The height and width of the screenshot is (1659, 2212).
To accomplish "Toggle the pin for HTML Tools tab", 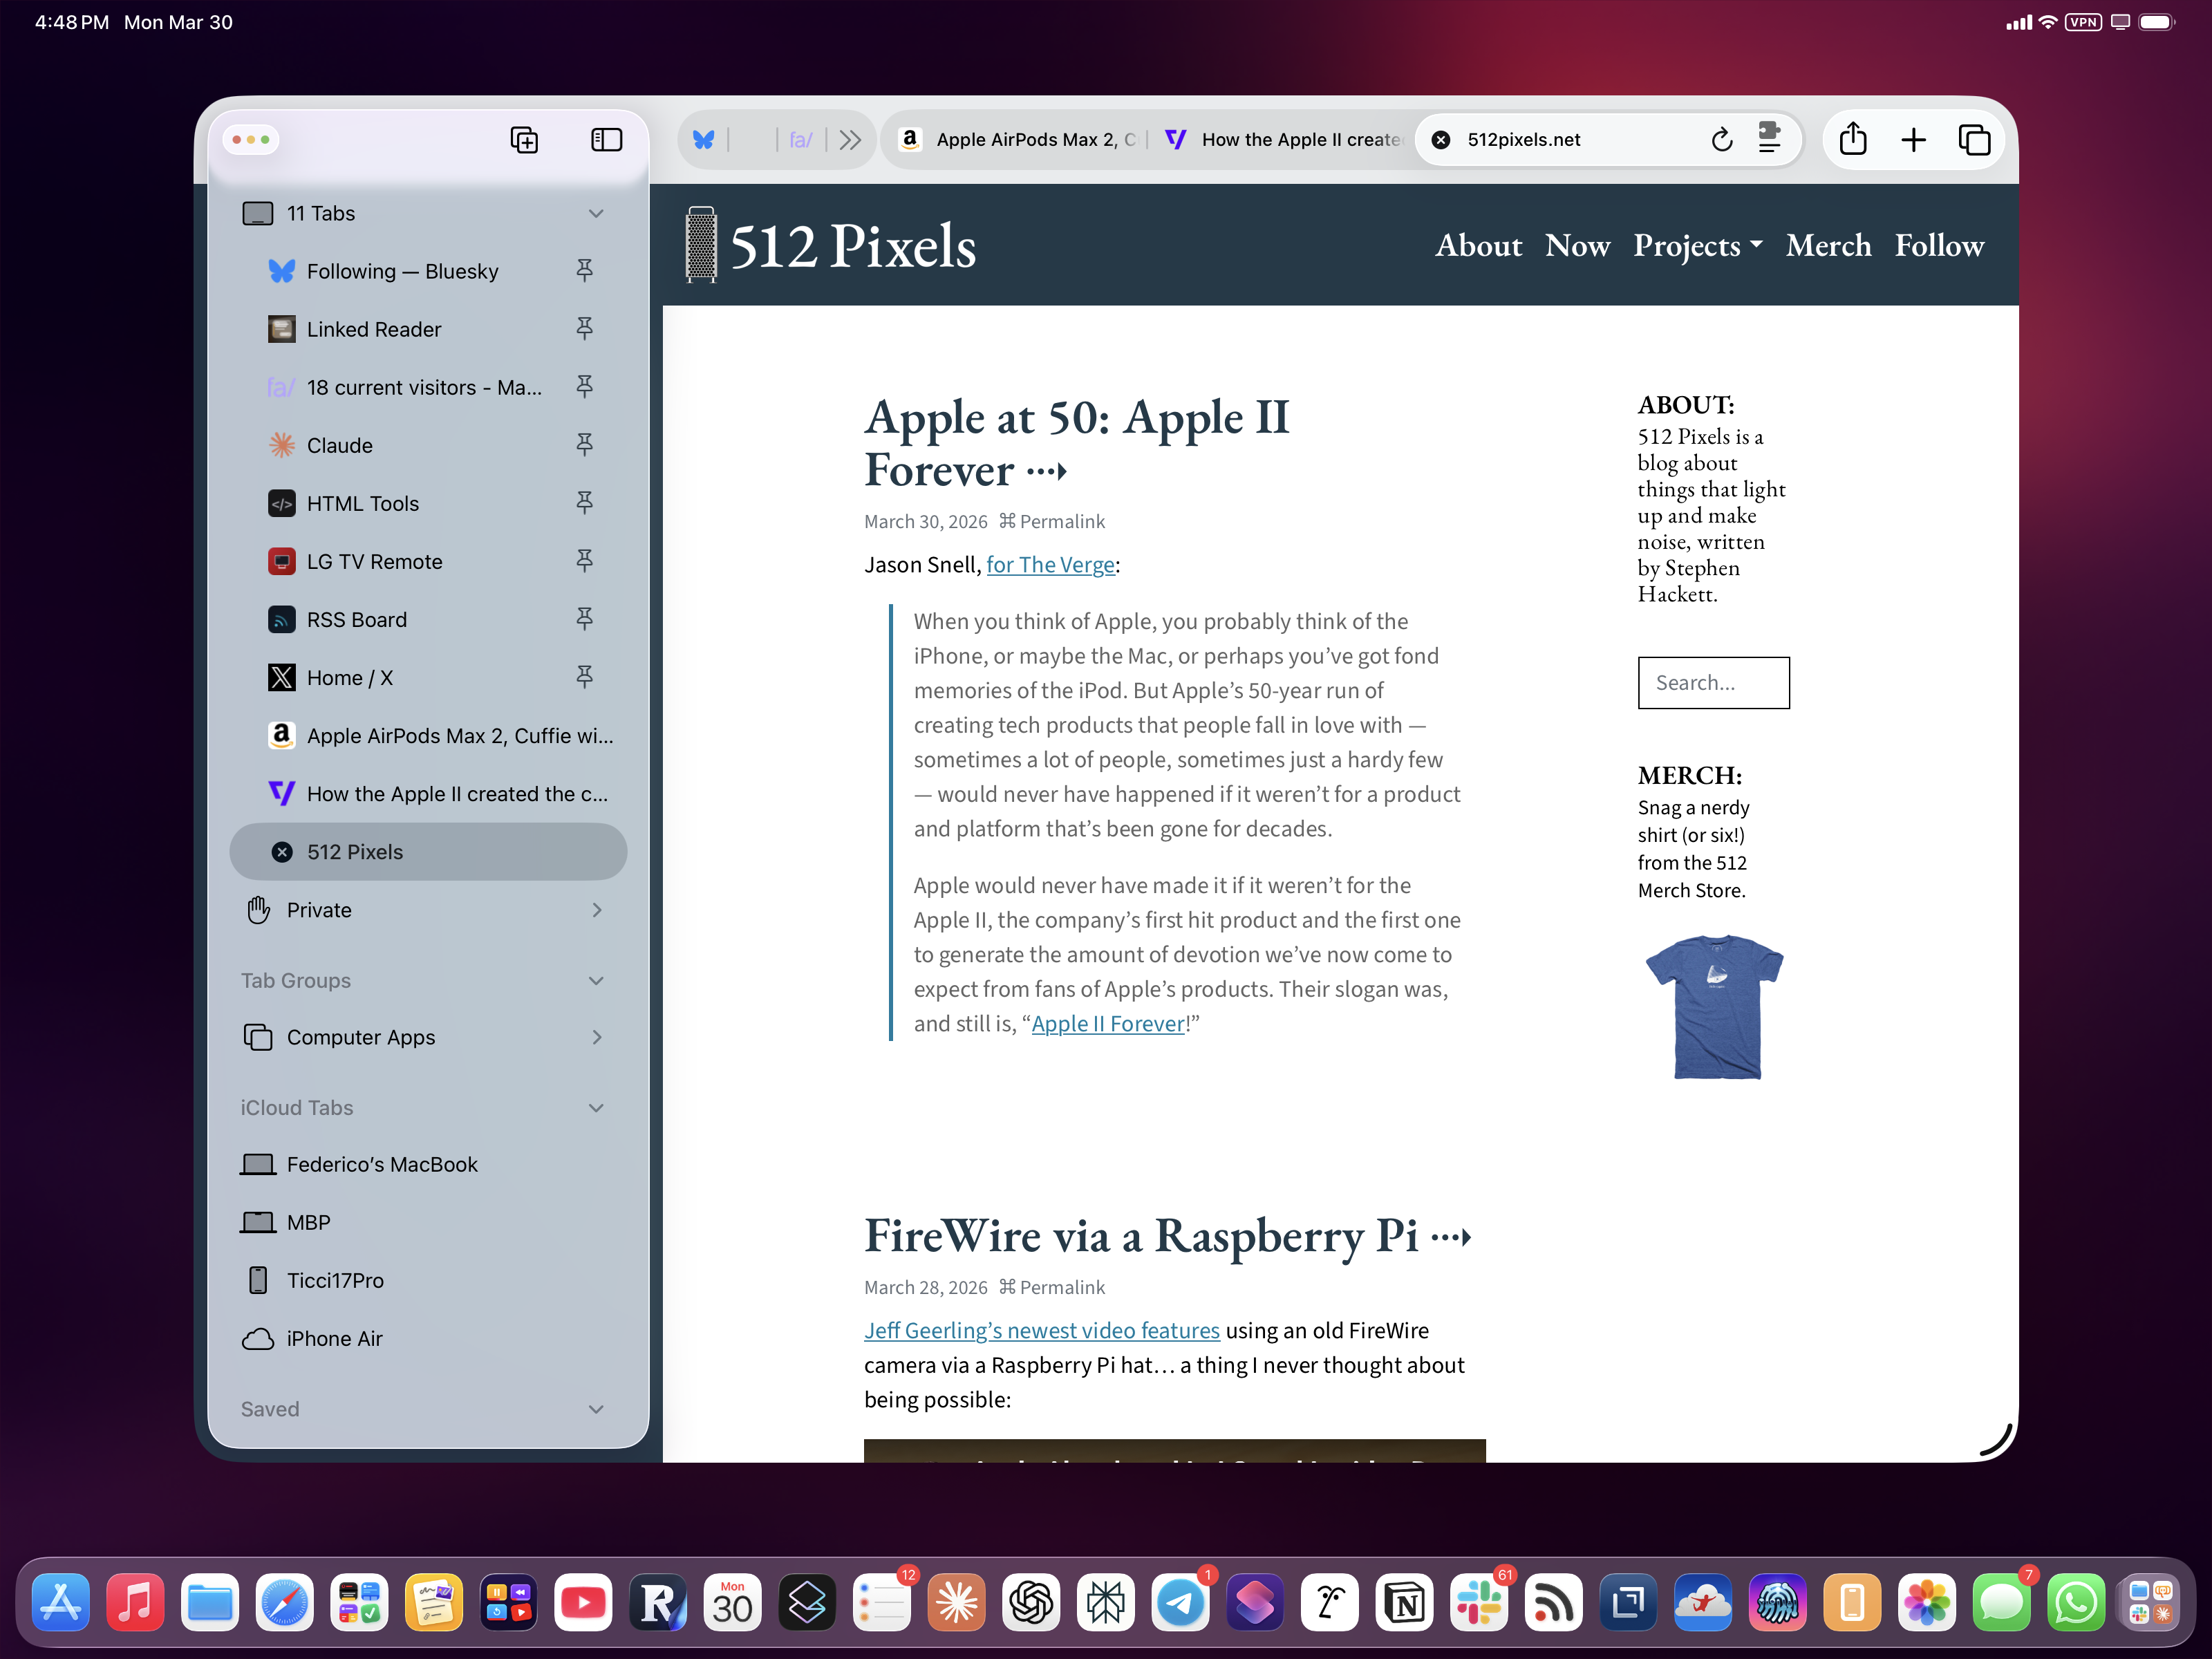I will click(585, 502).
